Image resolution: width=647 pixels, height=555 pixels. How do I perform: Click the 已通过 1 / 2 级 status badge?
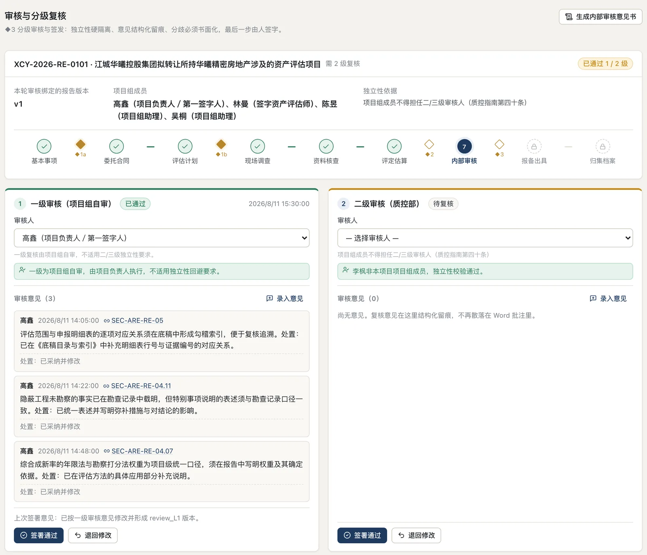(x=605, y=64)
